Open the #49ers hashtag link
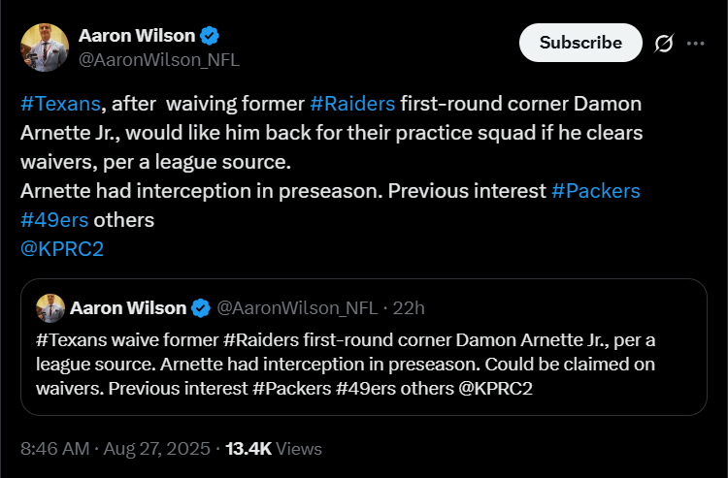 pos(54,220)
